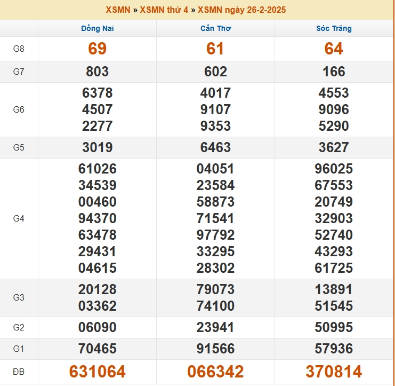Screen dimensions: 395x386
Task: Click the G6 number 9096
Action: click(334, 109)
